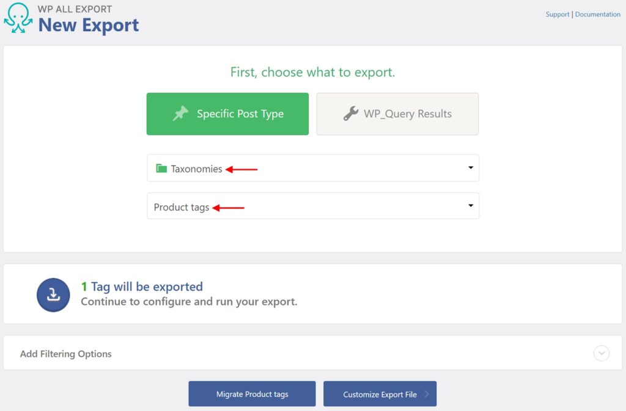Image resolution: width=626 pixels, height=411 pixels.
Task: Click the New Export page heading
Action: 87,26
